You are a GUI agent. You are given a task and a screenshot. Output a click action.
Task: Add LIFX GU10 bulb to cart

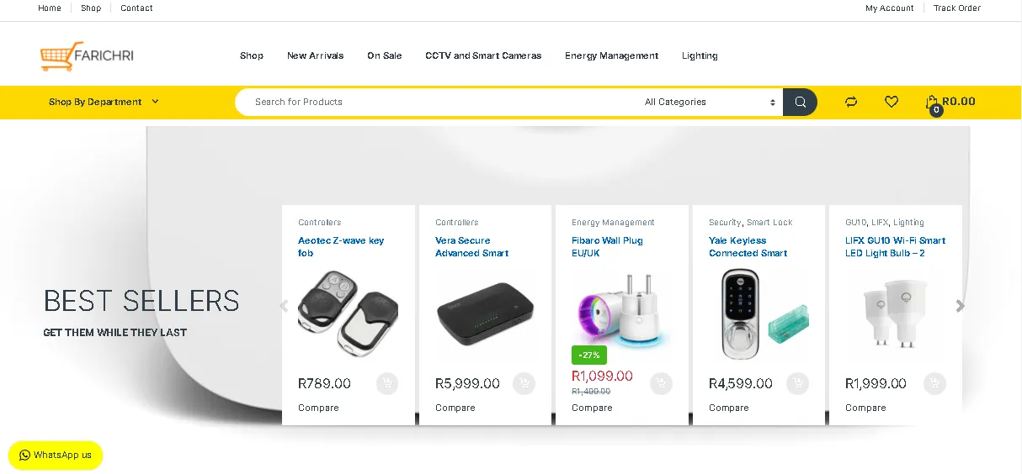pyautogui.click(x=934, y=383)
